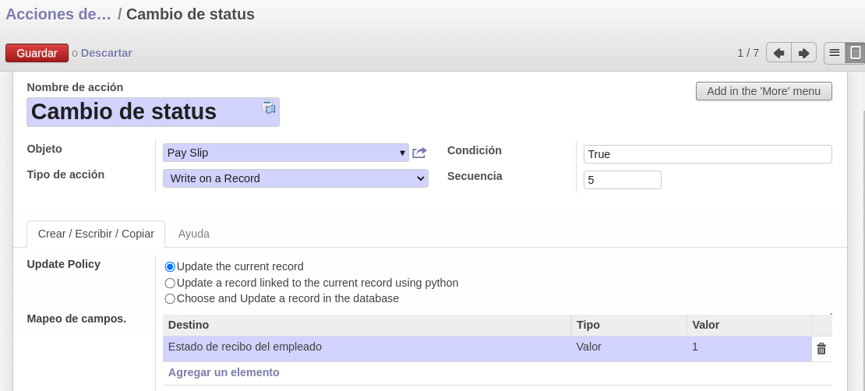The image size is (865, 391).
Task: Open the Objeto Pay Slip dropdown
Action: 286,153
